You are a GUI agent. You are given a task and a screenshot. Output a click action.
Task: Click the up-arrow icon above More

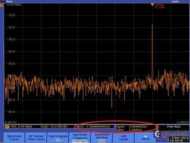[x=146, y=136]
